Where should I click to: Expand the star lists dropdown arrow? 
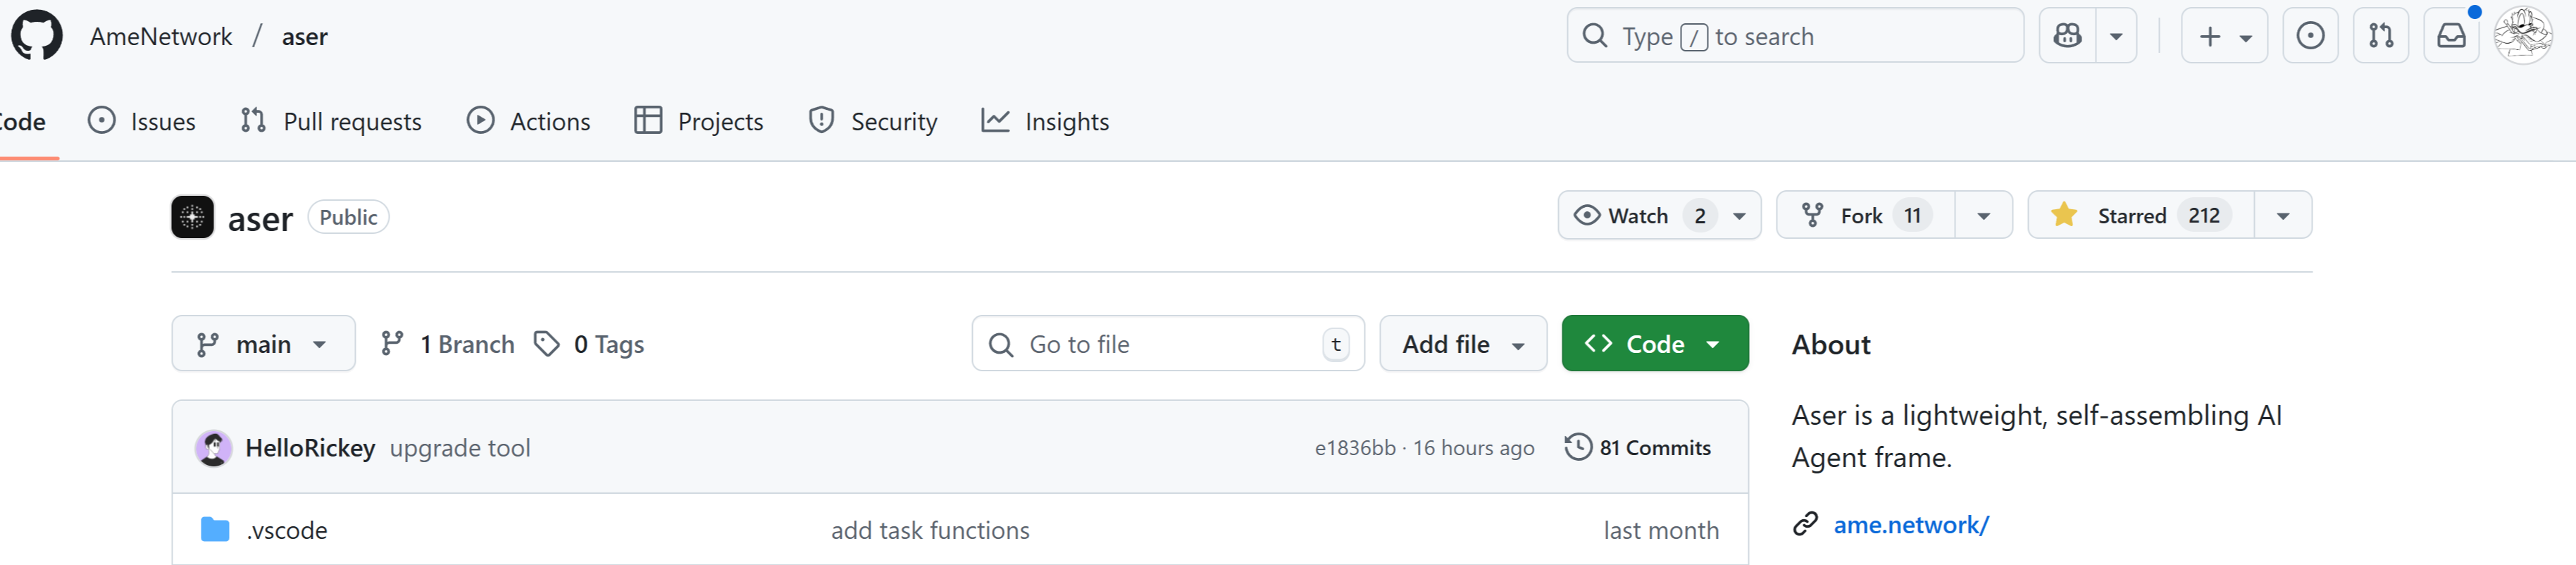[x=2283, y=215]
